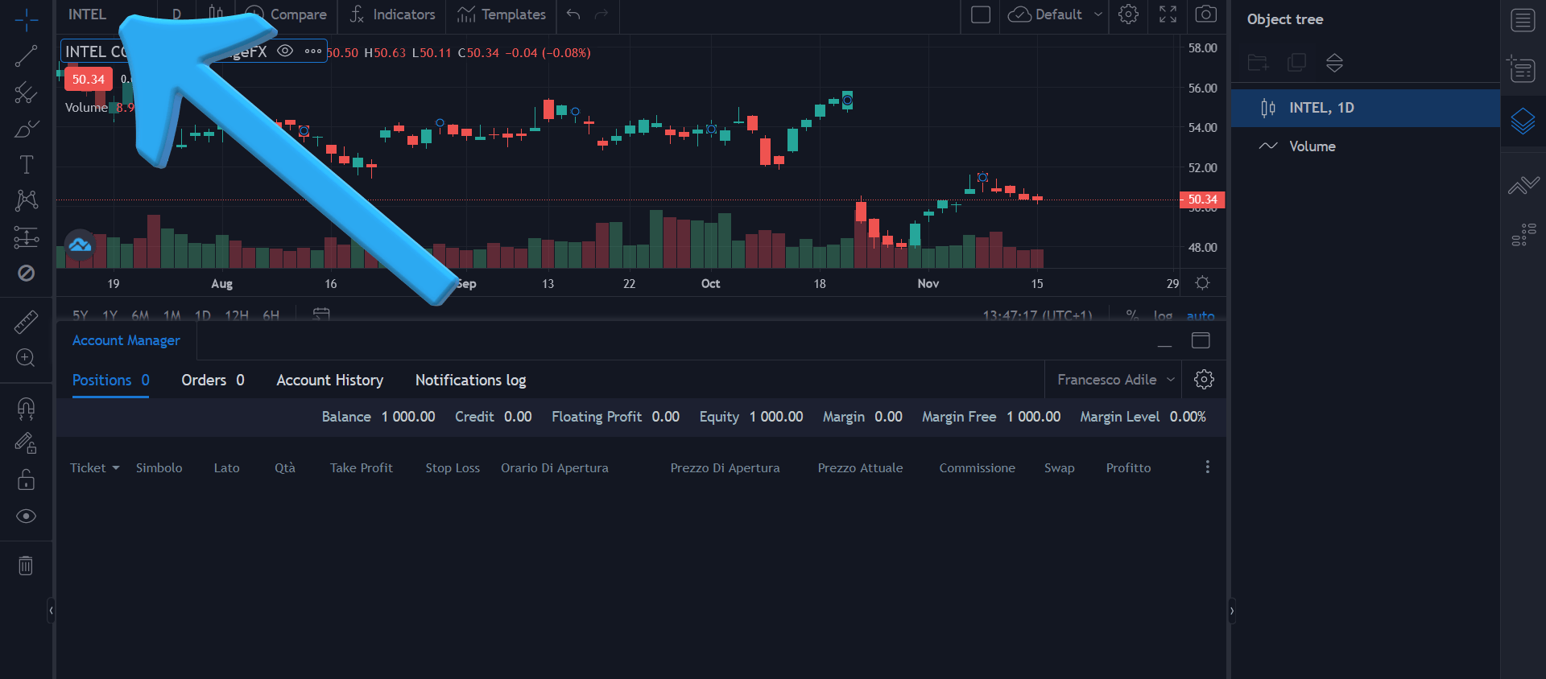
Task: Toggle stay in drawing mode pencil-lock
Action: [26, 444]
